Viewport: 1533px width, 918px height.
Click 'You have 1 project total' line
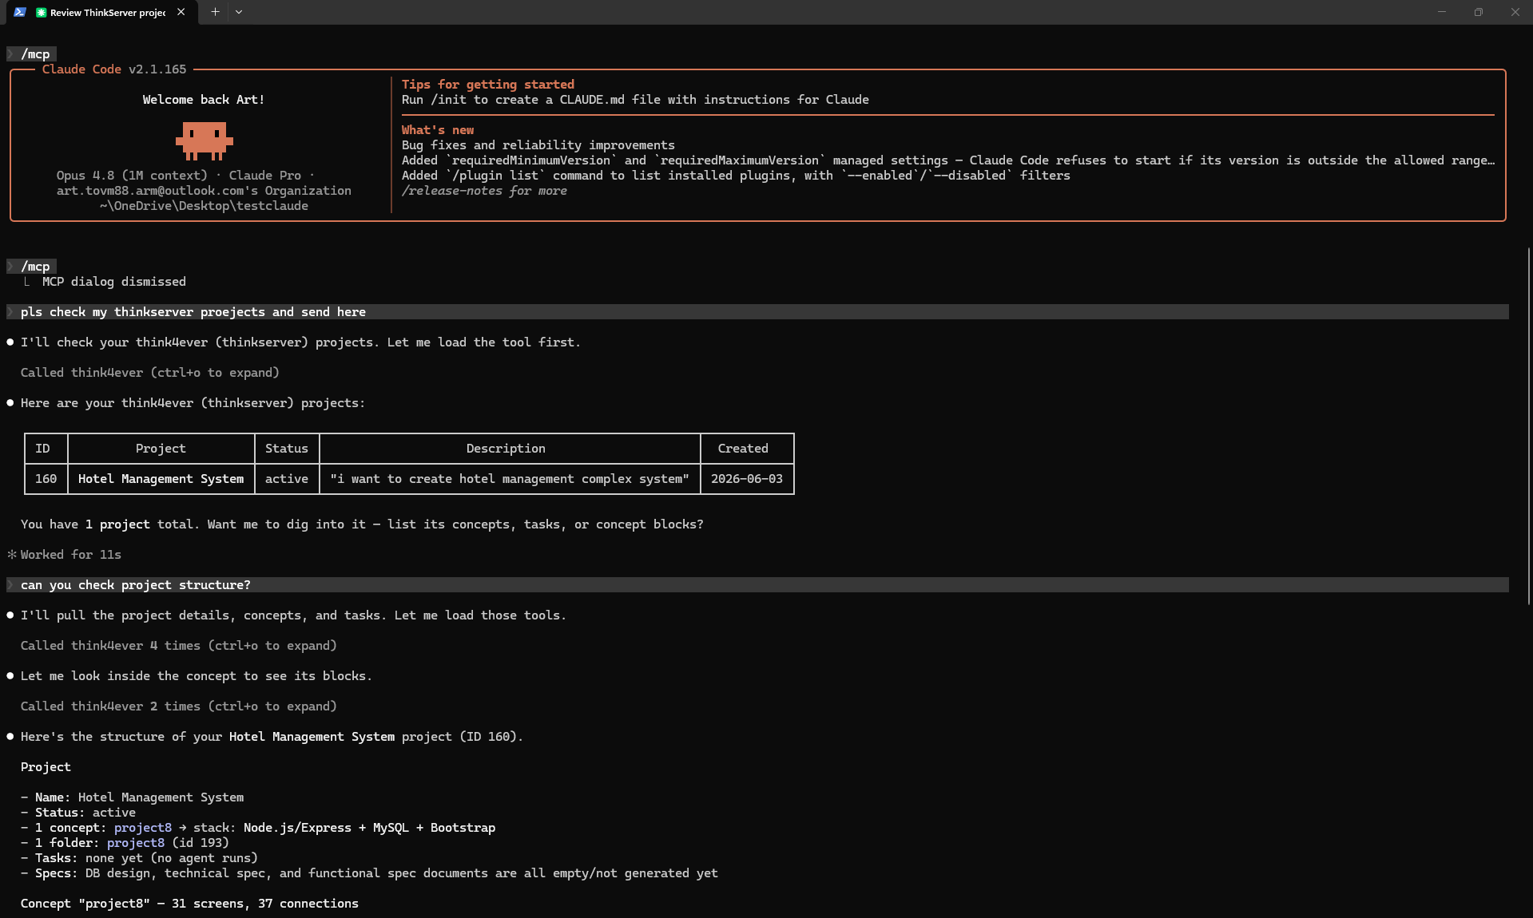[362, 524]
